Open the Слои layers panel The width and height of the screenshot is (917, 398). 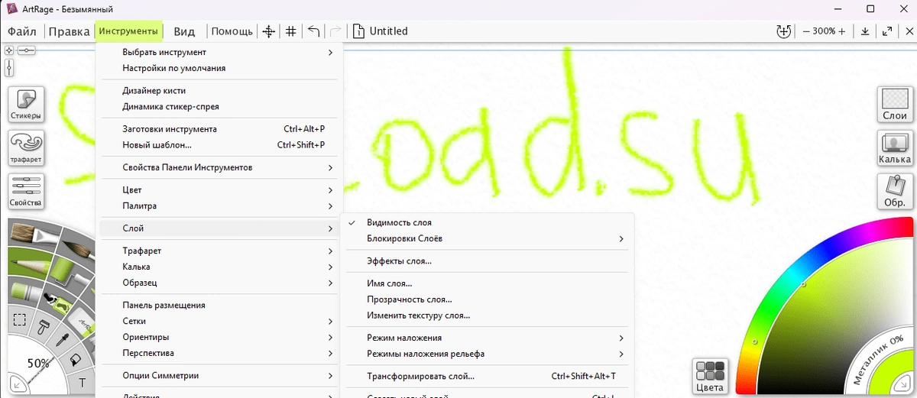[x=894, y=104]
